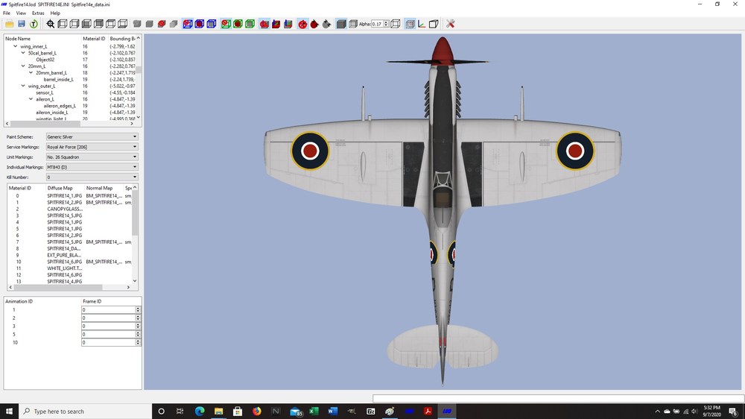Adjust Frame ID stepper for Animation 1
Viewport: 745px width, 419px height.
(138, 309)
